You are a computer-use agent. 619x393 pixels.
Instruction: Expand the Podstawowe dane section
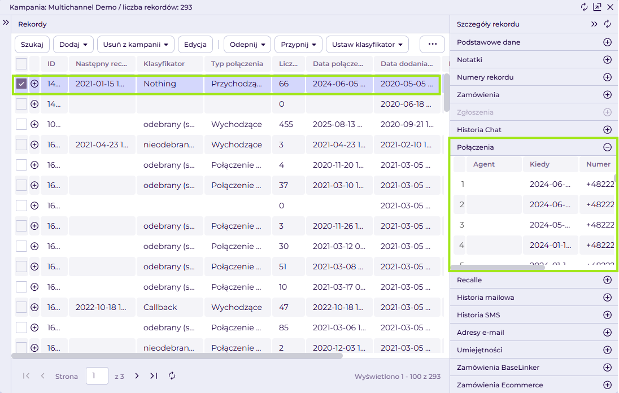point(608,42)
